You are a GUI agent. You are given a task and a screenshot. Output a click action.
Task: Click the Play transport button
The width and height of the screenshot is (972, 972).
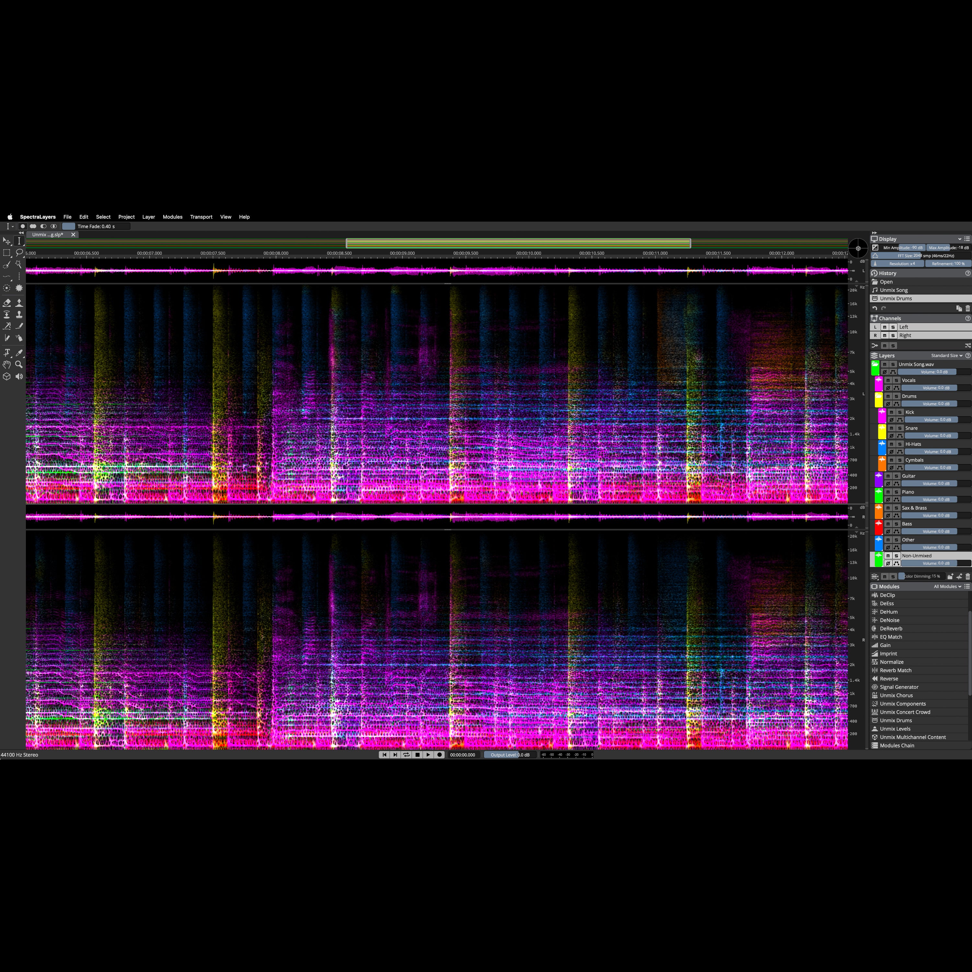click(428, 755)
